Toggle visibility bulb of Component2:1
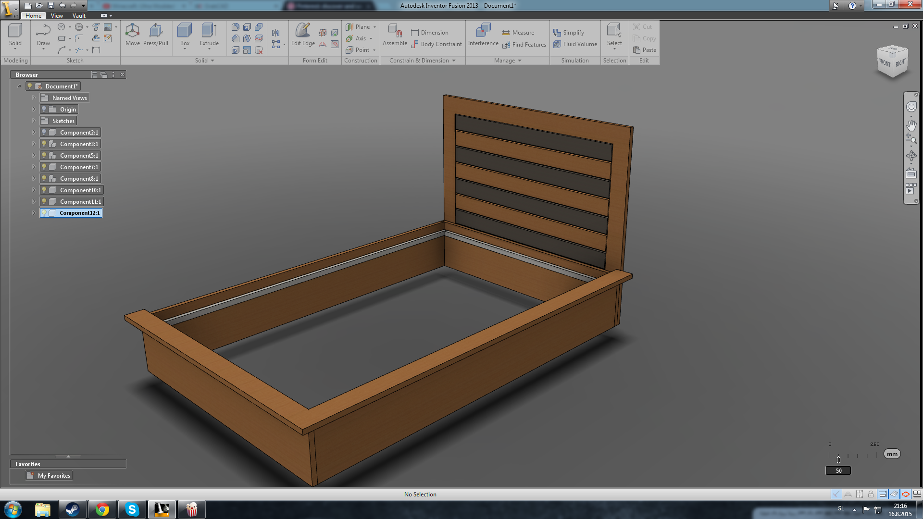Image resolution: width=923 pixels, height=519 pixels. 44,132
